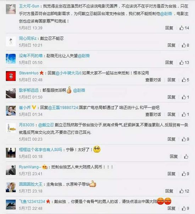Screen dimensions: 195x214
Task: Open the @戴立忍 mention link
Action: click(46, 125)
